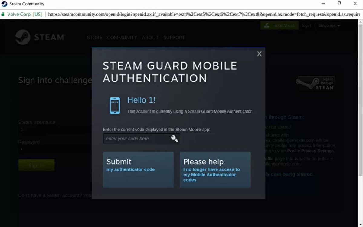
Task: Click the URL in the address bar
Action: pos(204,14)
